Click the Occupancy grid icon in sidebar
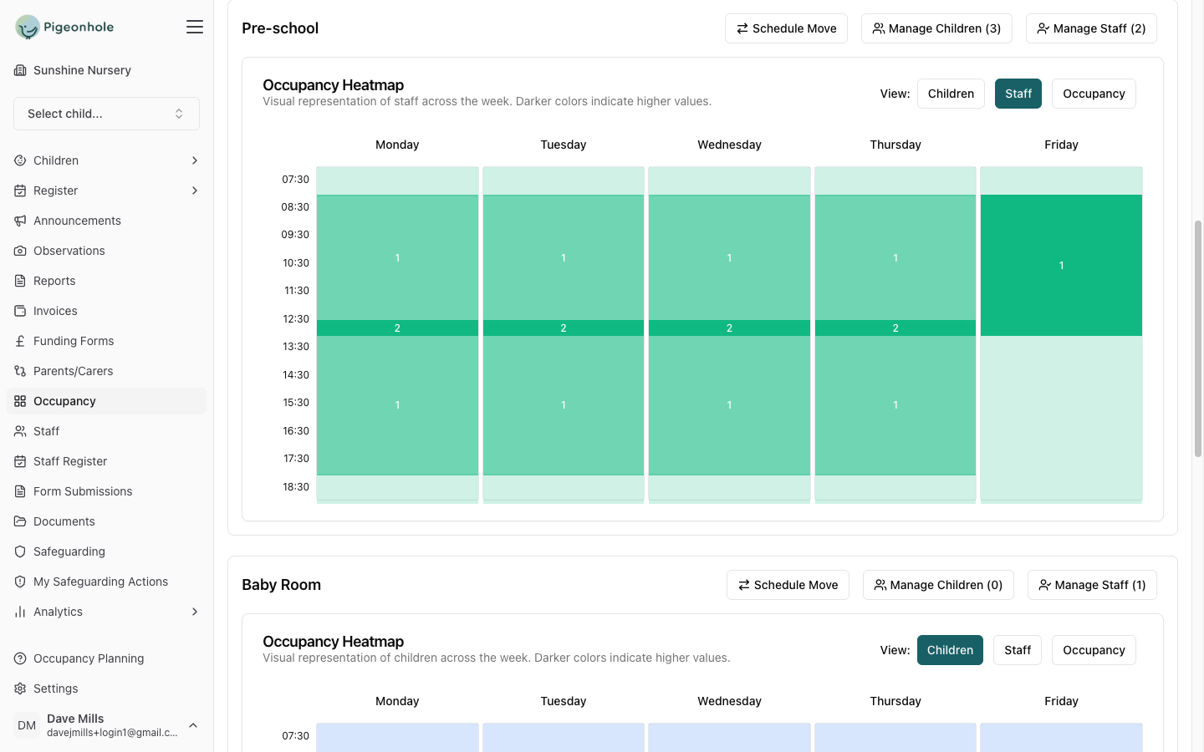This screenshot has width=1204, height=752. click(20, 401)
